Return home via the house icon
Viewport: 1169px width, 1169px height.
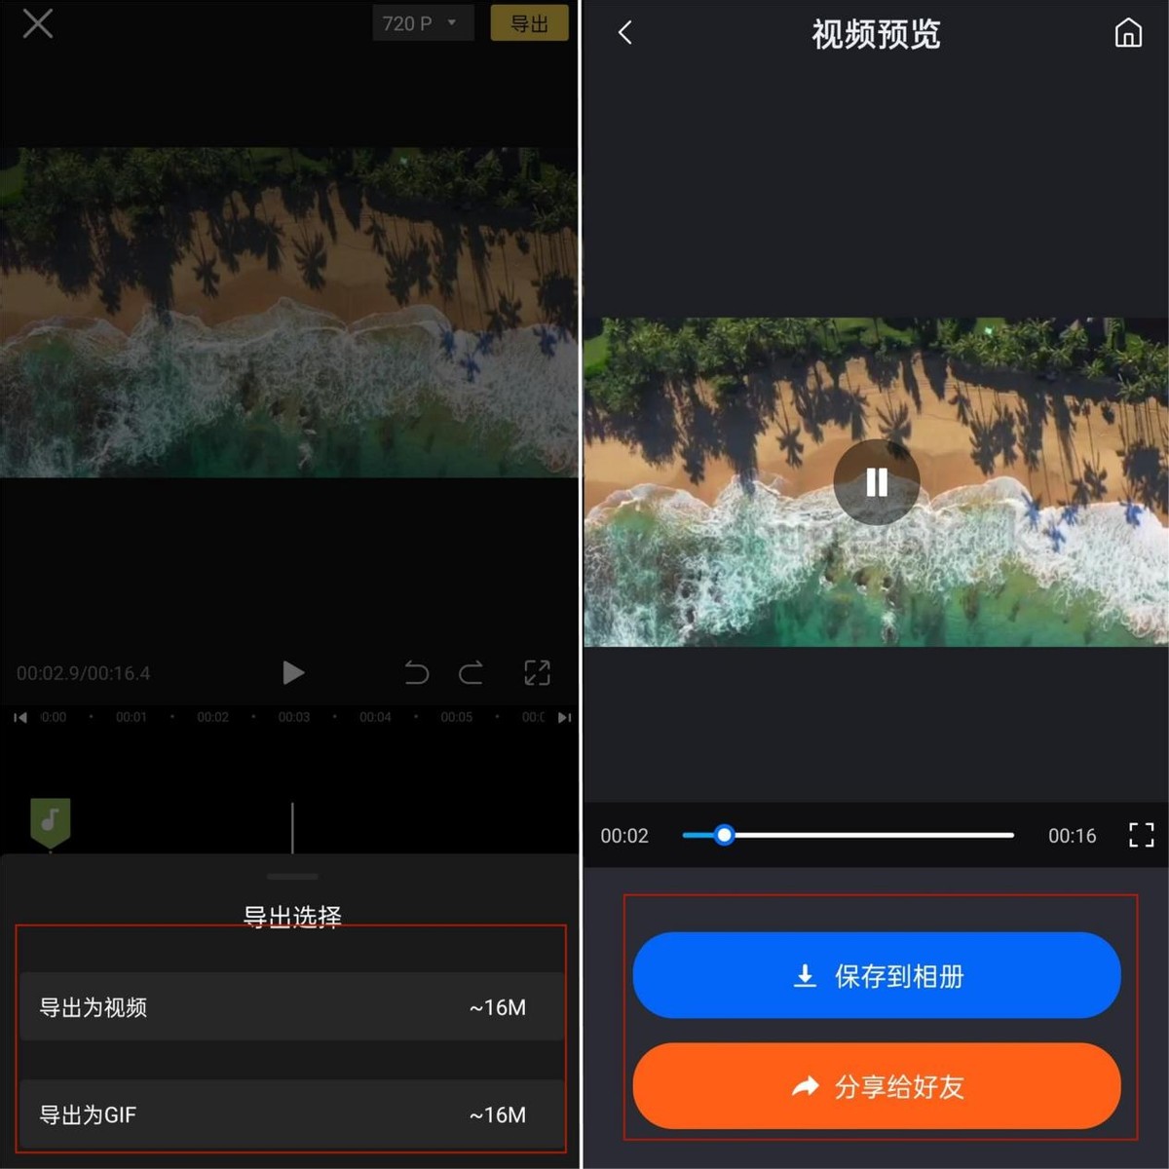tap(1127, 32)
